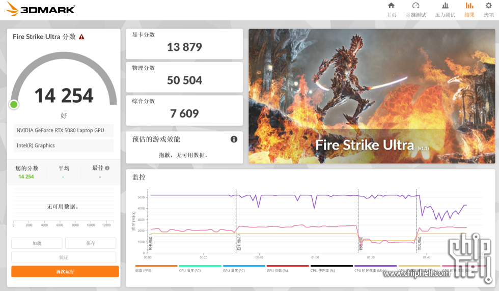499x291 pixels.
Task: Click the 保存 save button
Action: pos(91,243)
